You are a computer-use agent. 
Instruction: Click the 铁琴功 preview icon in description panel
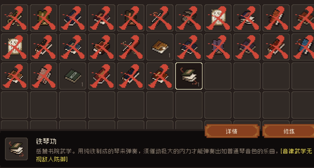click(x=17, y=149)
